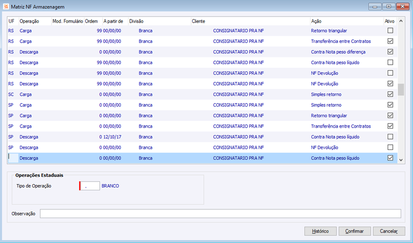Click the empty UF cell of the selected row
The height and width of the screenshot is (243, 413).
pyautogui.click(x=13, y=158)
